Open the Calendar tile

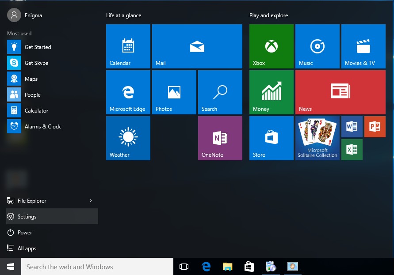128,46
